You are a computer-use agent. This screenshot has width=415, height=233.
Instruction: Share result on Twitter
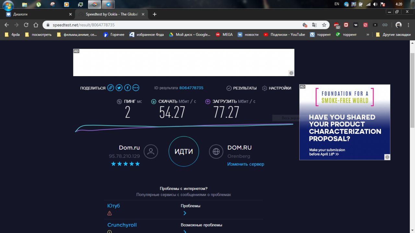pos(119,88)
